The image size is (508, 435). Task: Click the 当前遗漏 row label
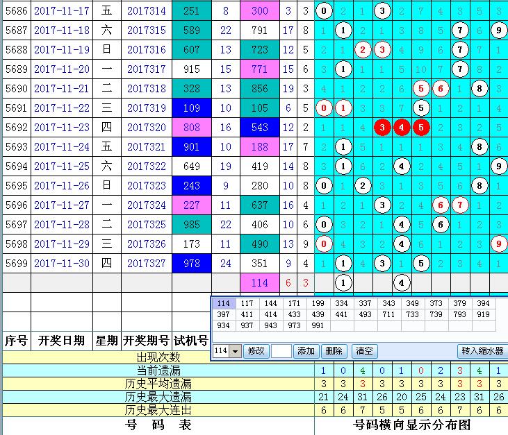(158, 370)
